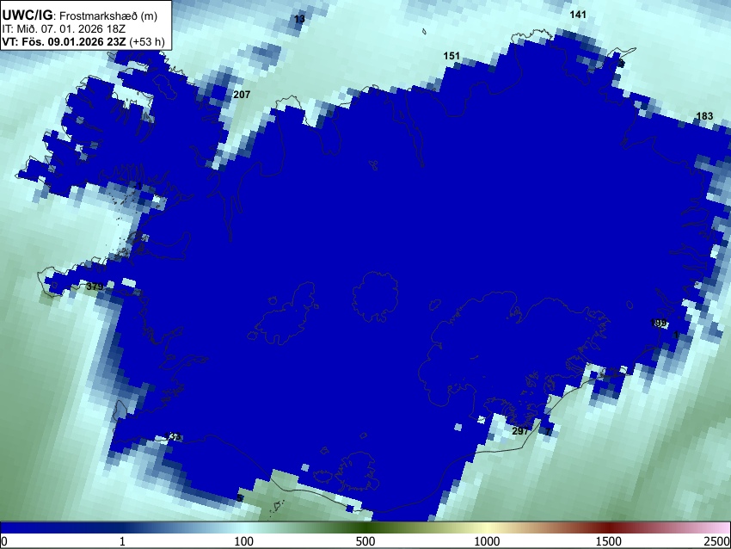Screen dimensions: 731x549
Task: Click the 1000 tick label on the colour scale
Action: tap(487, 541)
